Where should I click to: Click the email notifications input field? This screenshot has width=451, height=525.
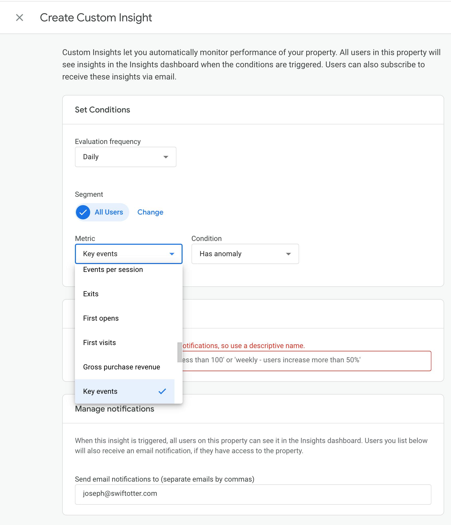pyautogui.click(x=253, y=495)
